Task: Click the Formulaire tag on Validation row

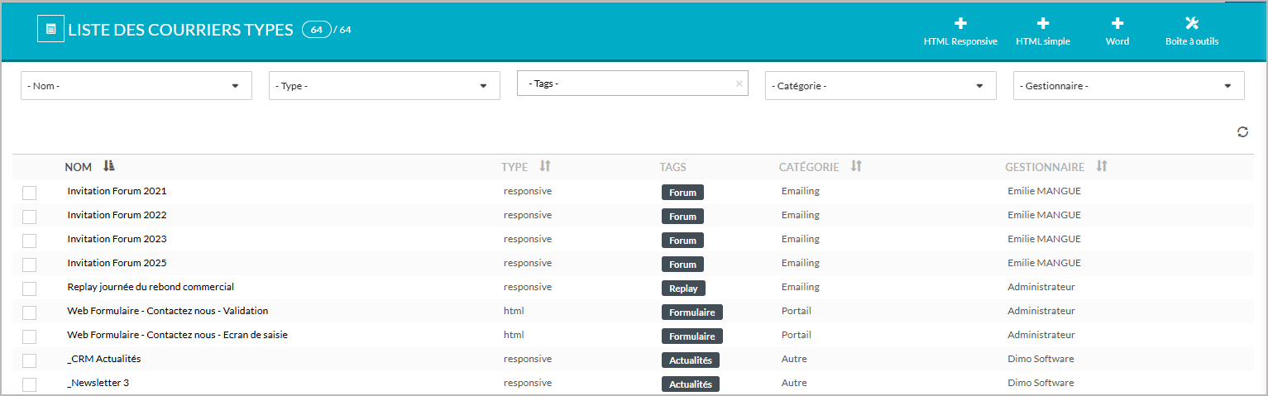Action: (x=691, y=313)
